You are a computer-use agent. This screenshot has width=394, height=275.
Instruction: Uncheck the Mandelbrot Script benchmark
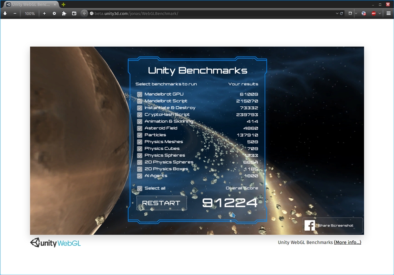[140, 101]
